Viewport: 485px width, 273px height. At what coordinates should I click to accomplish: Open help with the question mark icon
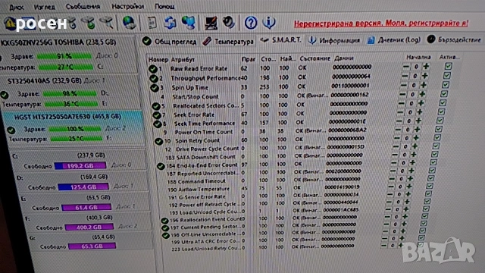pos(251,23)
